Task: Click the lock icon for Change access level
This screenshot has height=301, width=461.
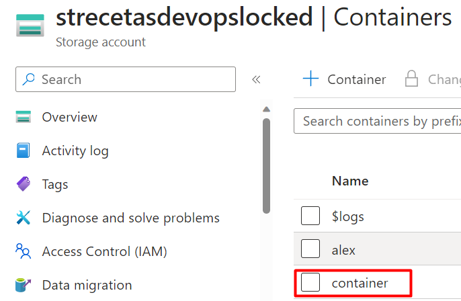Action: pyautogui.click(x=411, y=79)
